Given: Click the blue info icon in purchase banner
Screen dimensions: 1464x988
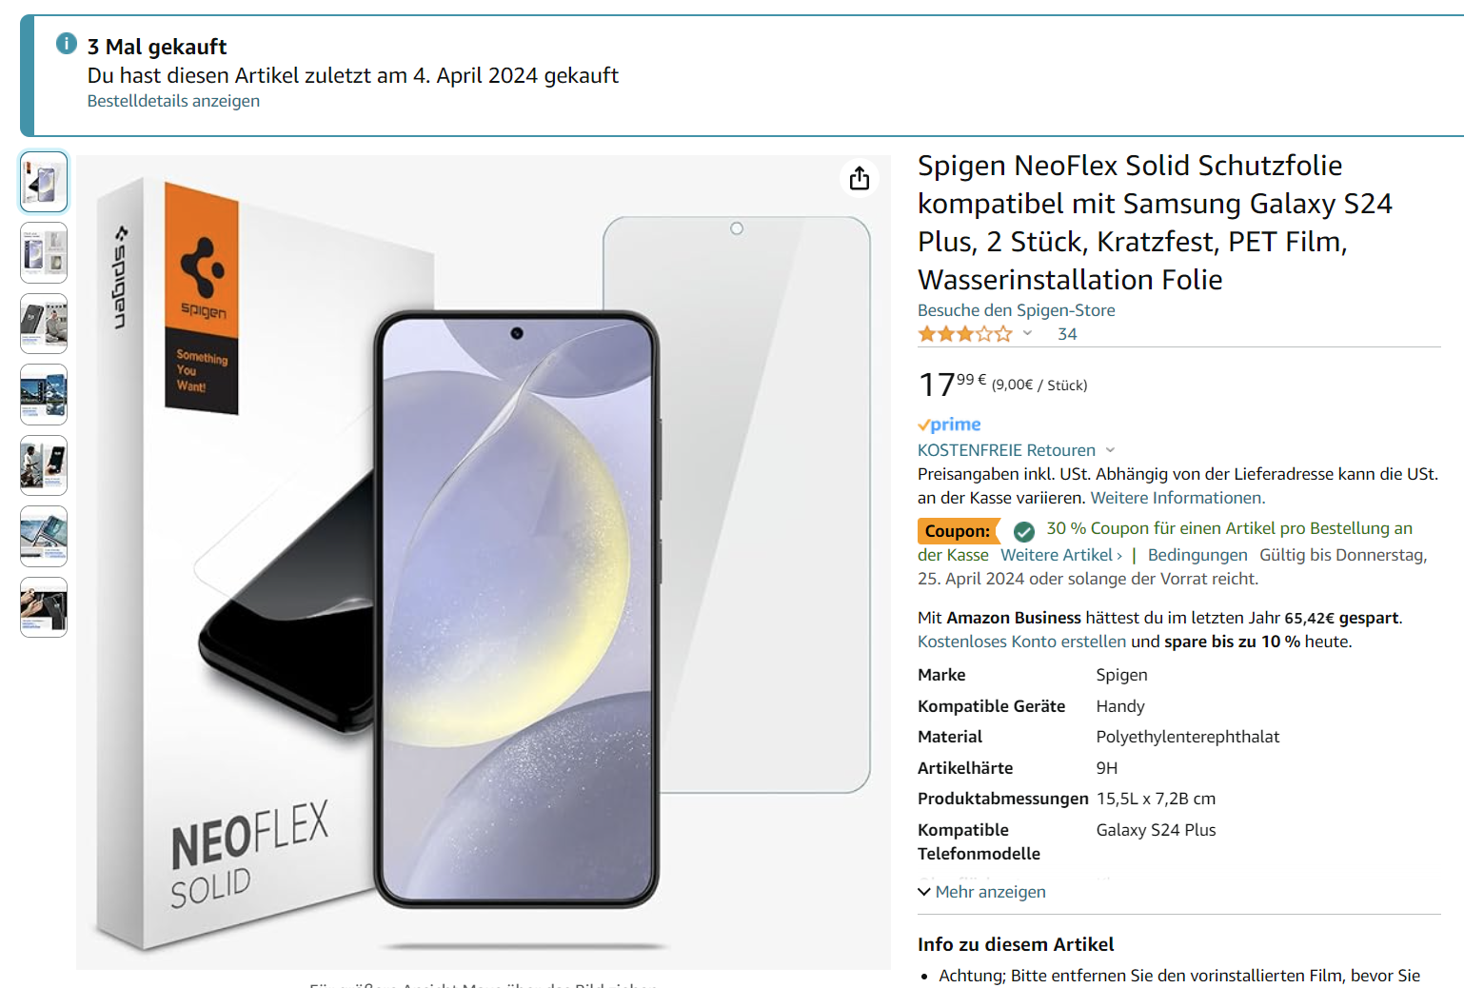Looking at the screenshot, I should [67, 44].
